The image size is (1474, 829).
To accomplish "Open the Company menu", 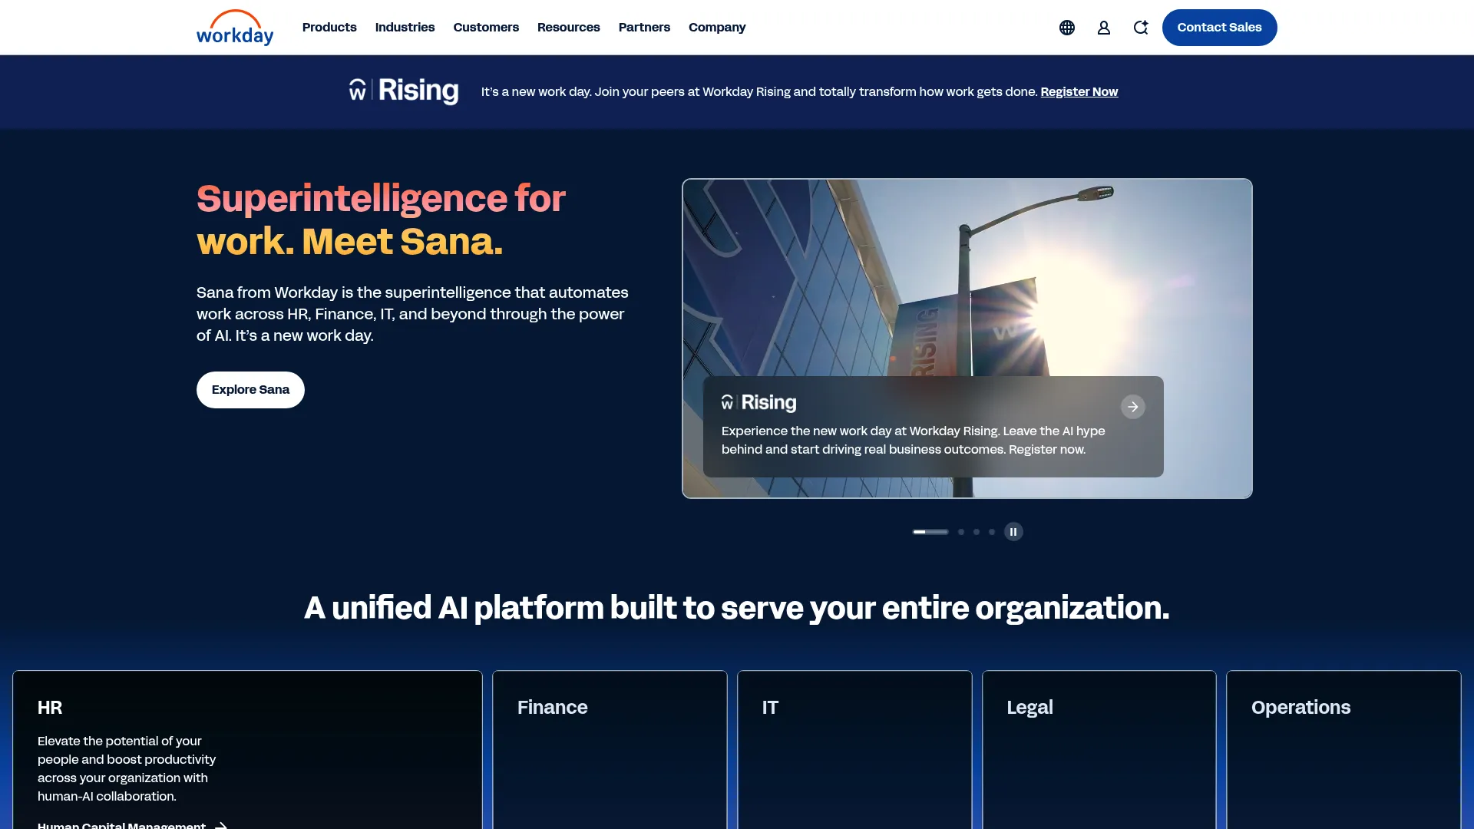I will click(x=717, y=28).
